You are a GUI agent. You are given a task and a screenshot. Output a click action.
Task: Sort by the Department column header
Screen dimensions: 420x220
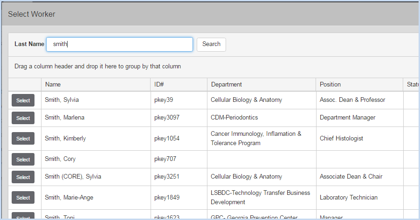pos(227,85)
